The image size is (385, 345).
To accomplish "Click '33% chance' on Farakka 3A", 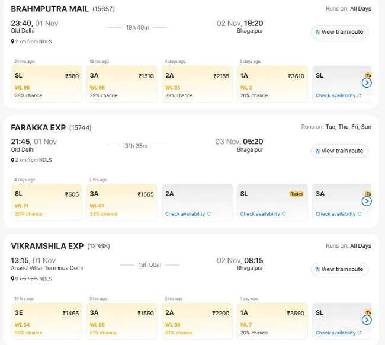I will click(x=104, y=214).
